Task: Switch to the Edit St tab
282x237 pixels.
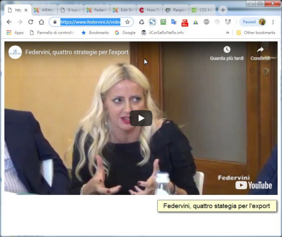Action: pos(123,10)
